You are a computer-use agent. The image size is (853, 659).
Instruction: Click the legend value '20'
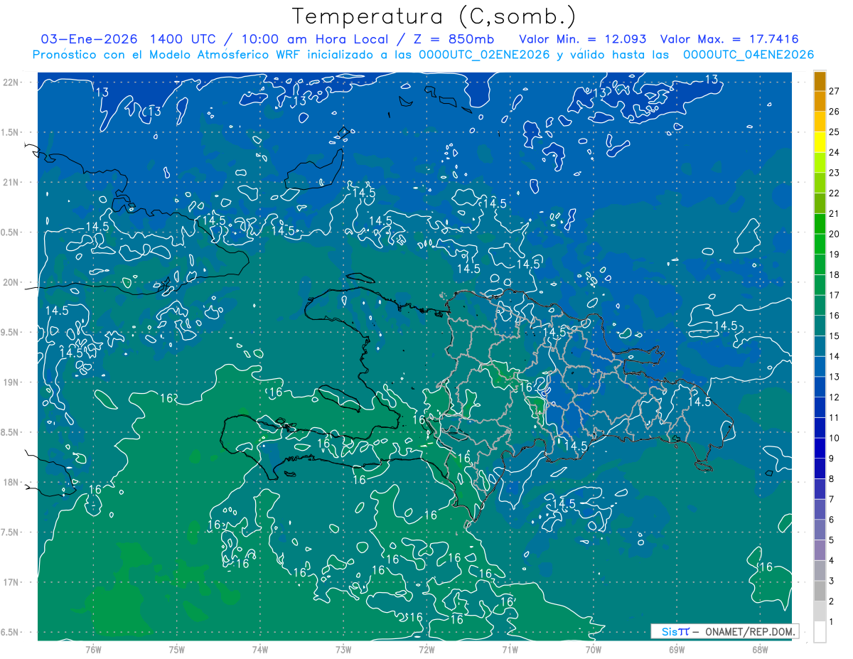click(x=834, y=234)
